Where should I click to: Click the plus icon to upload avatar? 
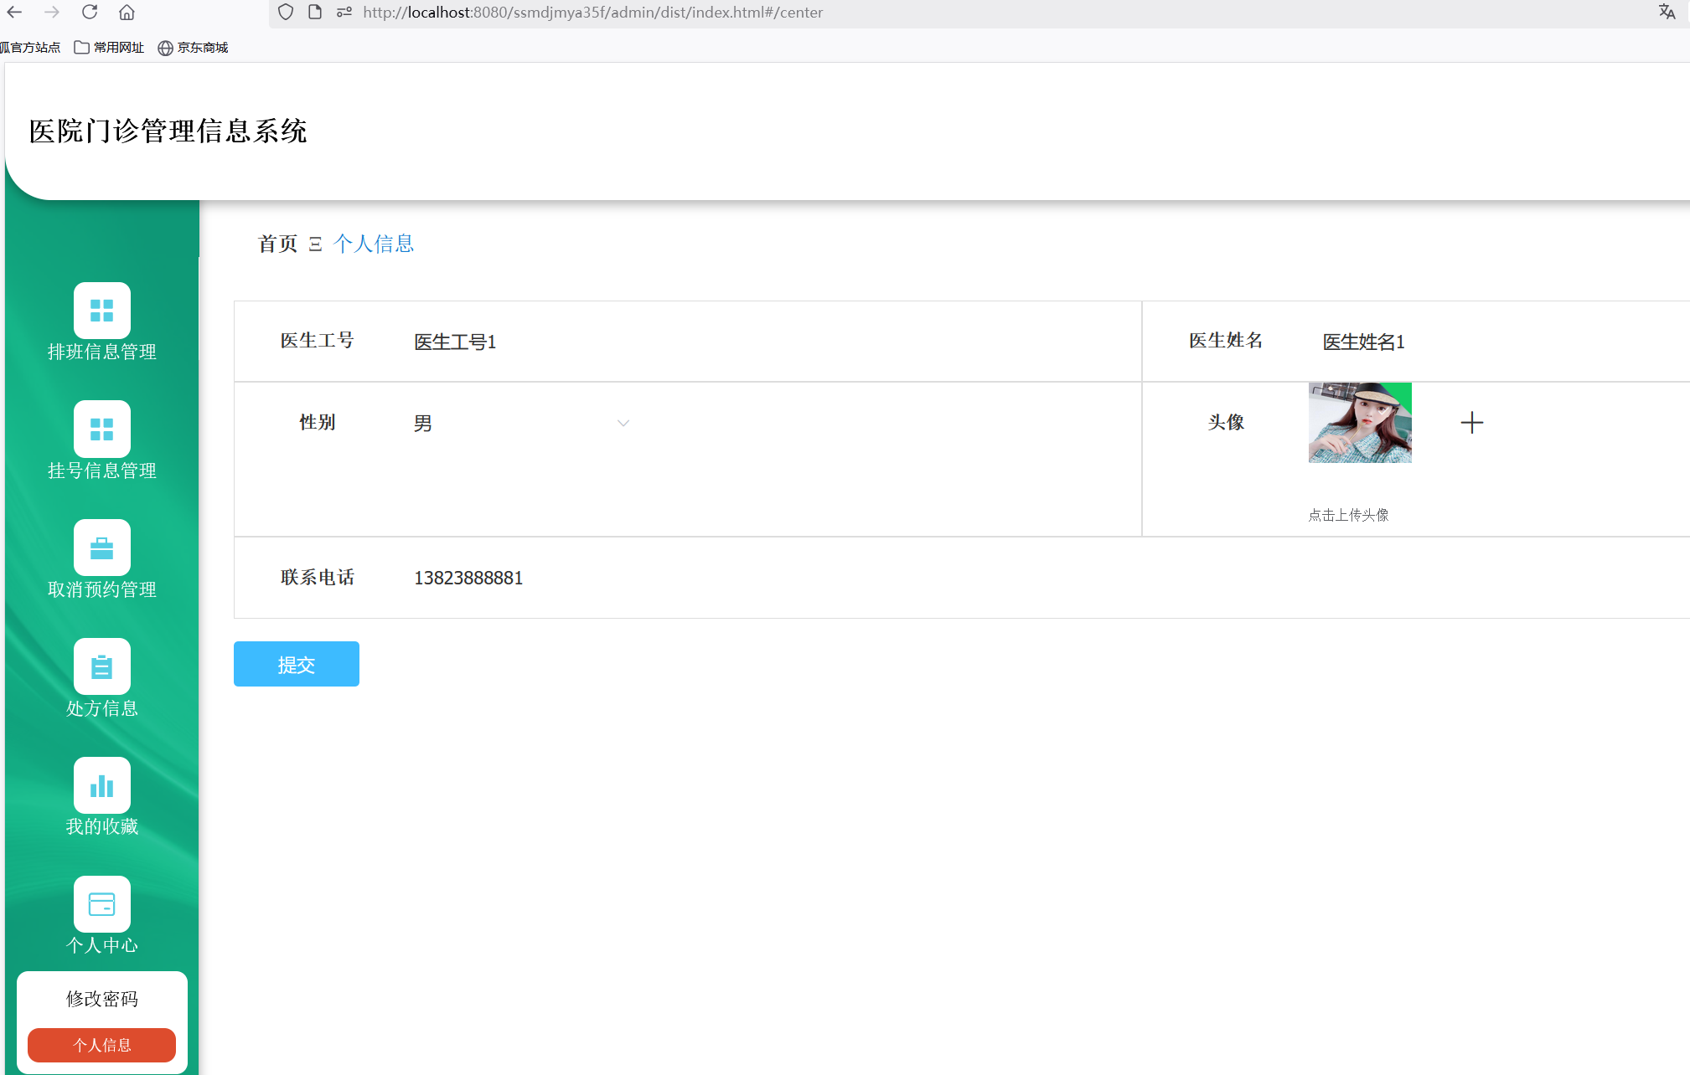pyautogui.click(x=1471, y=423)
